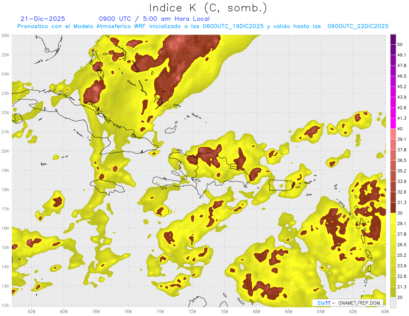Click the 72W longitude axis label
Image resolution: width=409 pixels, height=316 pixels.
pos(192,312)
